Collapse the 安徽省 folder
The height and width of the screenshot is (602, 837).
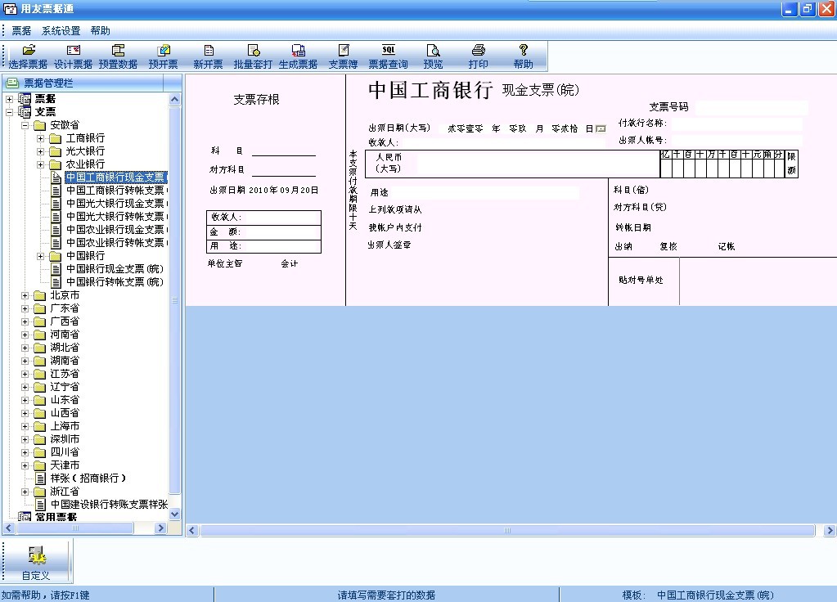pyautogui.click(x=25, y=125)
